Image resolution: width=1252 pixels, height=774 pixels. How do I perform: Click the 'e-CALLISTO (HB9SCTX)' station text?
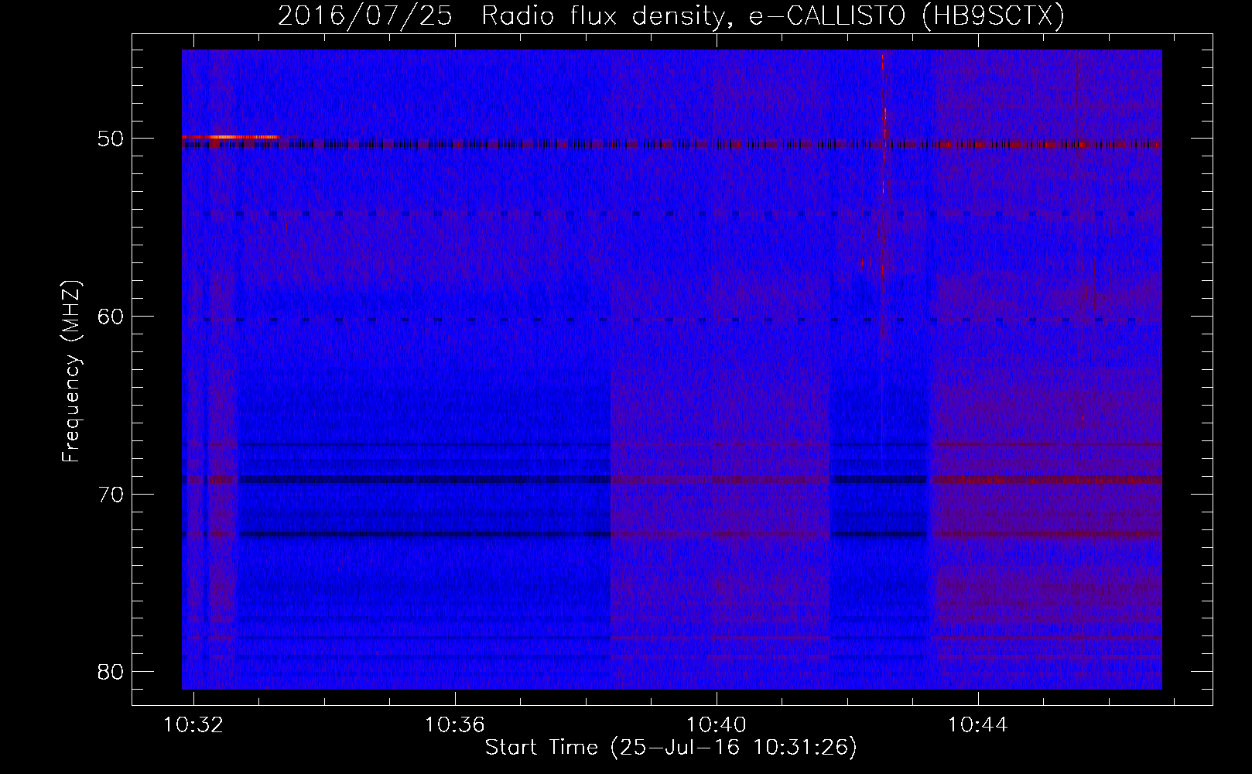click(x=907, y=15)
